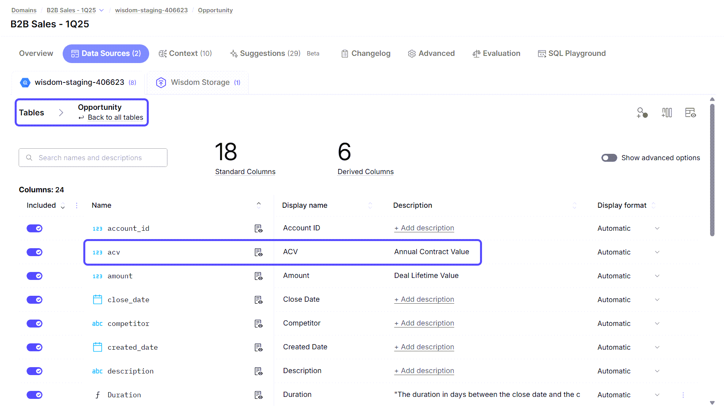The image size is (724, 406).
Task: Add description for Competitor column
Action: click(x=424, y=323)
